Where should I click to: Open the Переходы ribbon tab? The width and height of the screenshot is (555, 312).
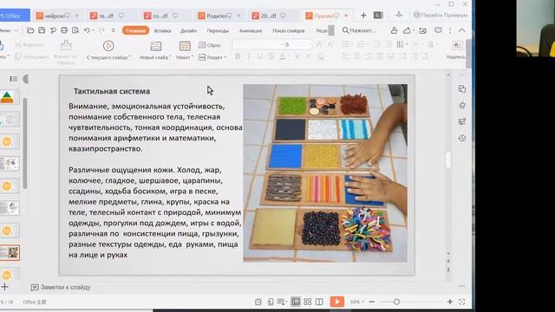[218, 31]
